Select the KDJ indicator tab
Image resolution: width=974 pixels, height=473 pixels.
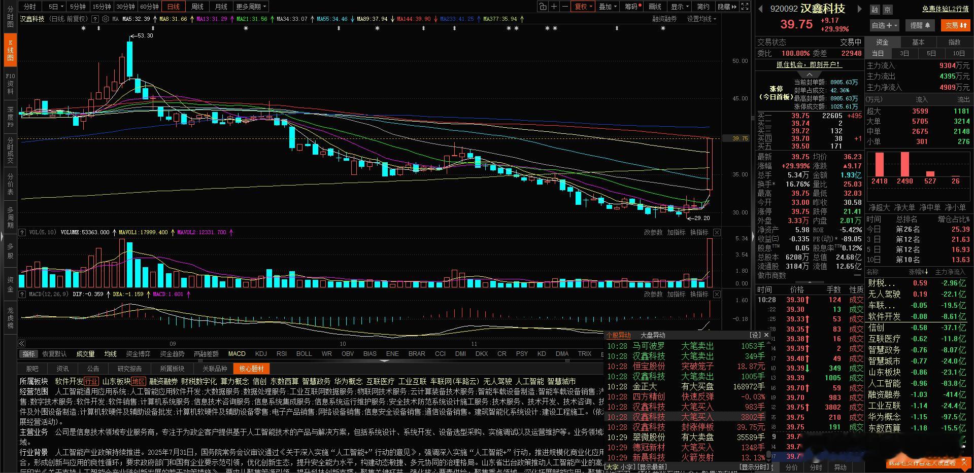(x=260, y=353)
